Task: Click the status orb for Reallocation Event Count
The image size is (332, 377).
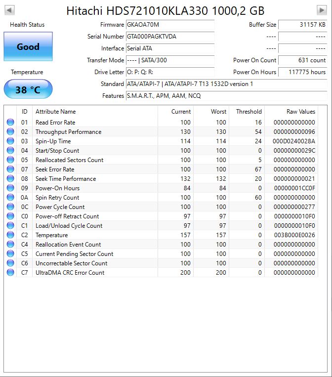Action: (x=10, y=244)
